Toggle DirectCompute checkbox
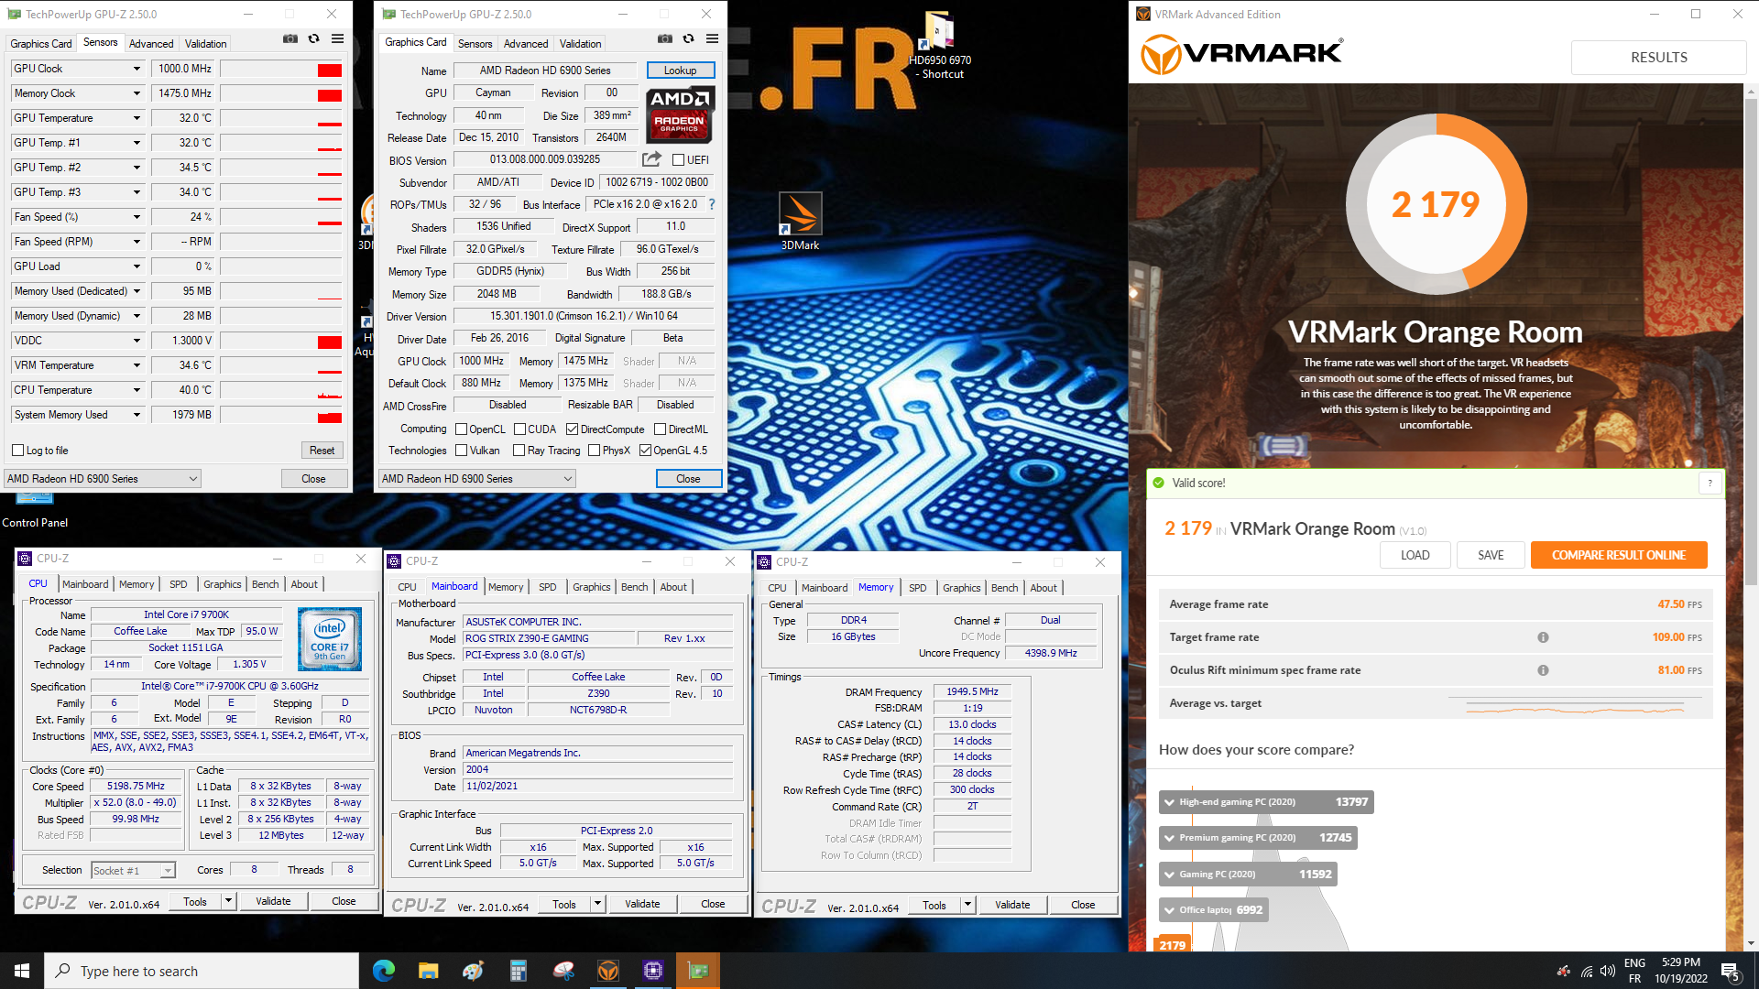The image size is (1759, 989). 572,429
